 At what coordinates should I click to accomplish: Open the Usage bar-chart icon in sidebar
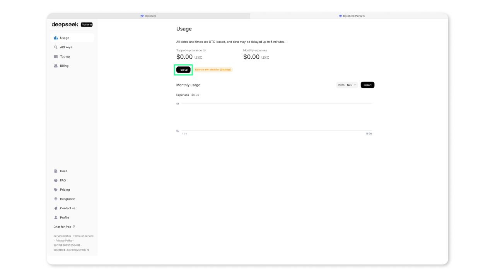point(56,38)
